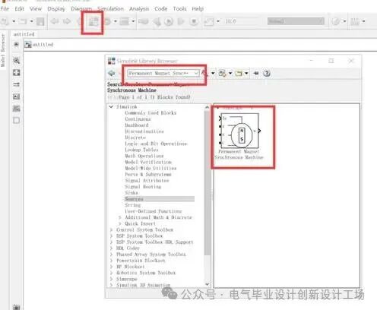Select Signal Routing in the library tree
Screen dimensions: 377x310
click(143, 187)
